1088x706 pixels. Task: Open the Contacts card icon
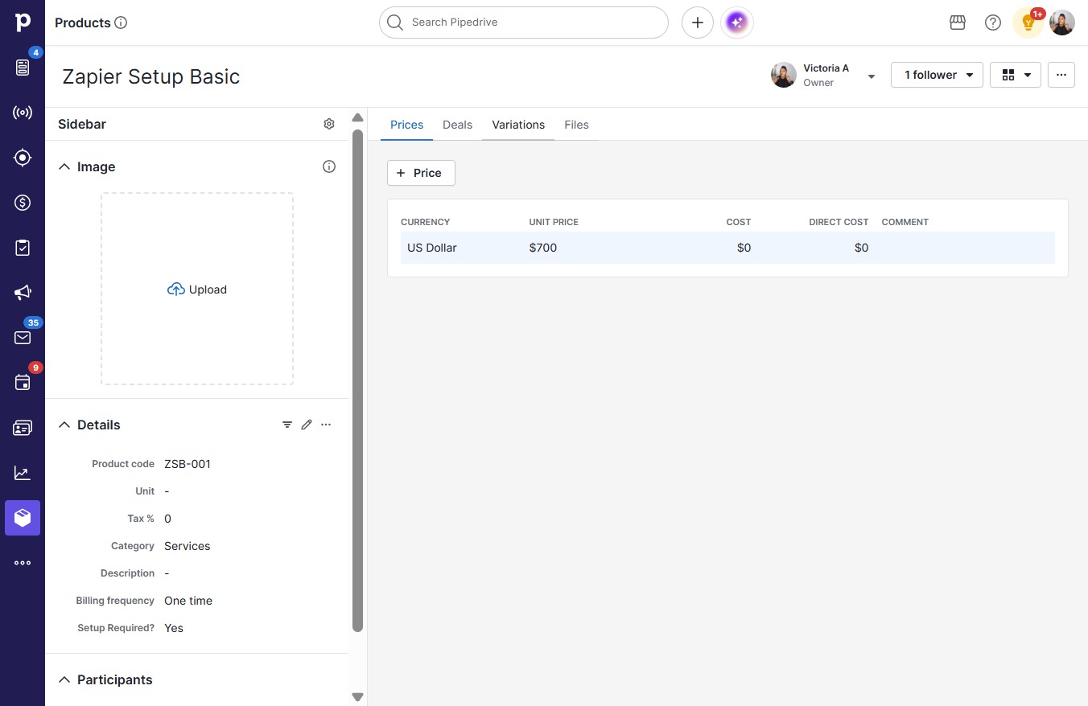[23, 428]
